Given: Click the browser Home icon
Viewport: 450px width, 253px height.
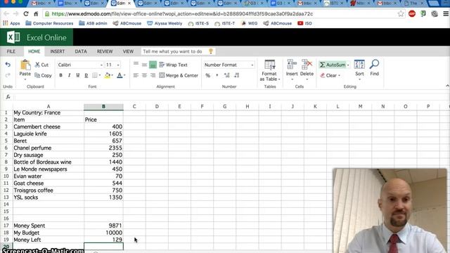Looking at the screenshot, I should click(x=36, y=14).
